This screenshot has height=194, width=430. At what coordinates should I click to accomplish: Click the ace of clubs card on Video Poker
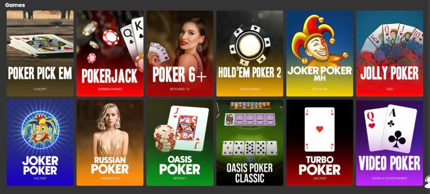(x=398, y=128)
